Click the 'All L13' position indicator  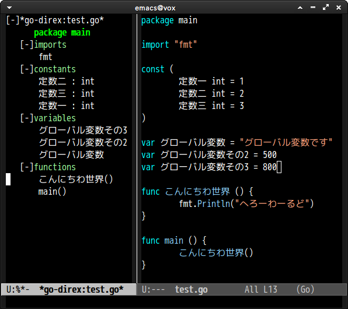pos(261,290)
